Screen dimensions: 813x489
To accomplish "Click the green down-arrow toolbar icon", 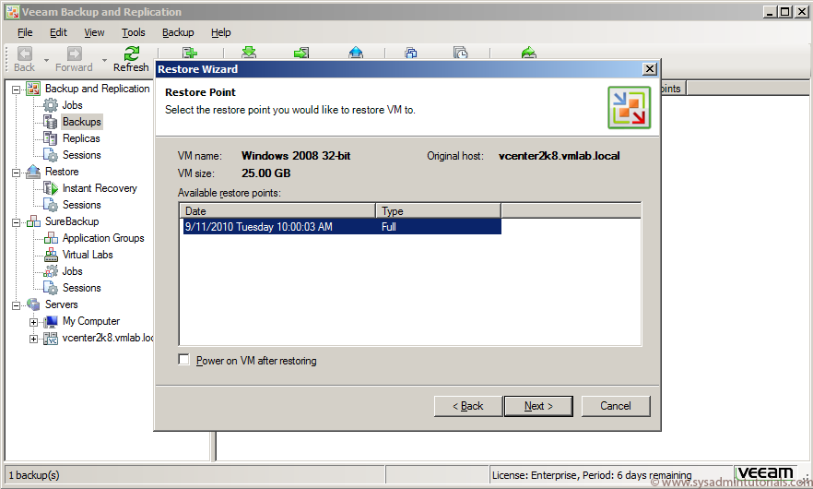I will pos(249,52).
